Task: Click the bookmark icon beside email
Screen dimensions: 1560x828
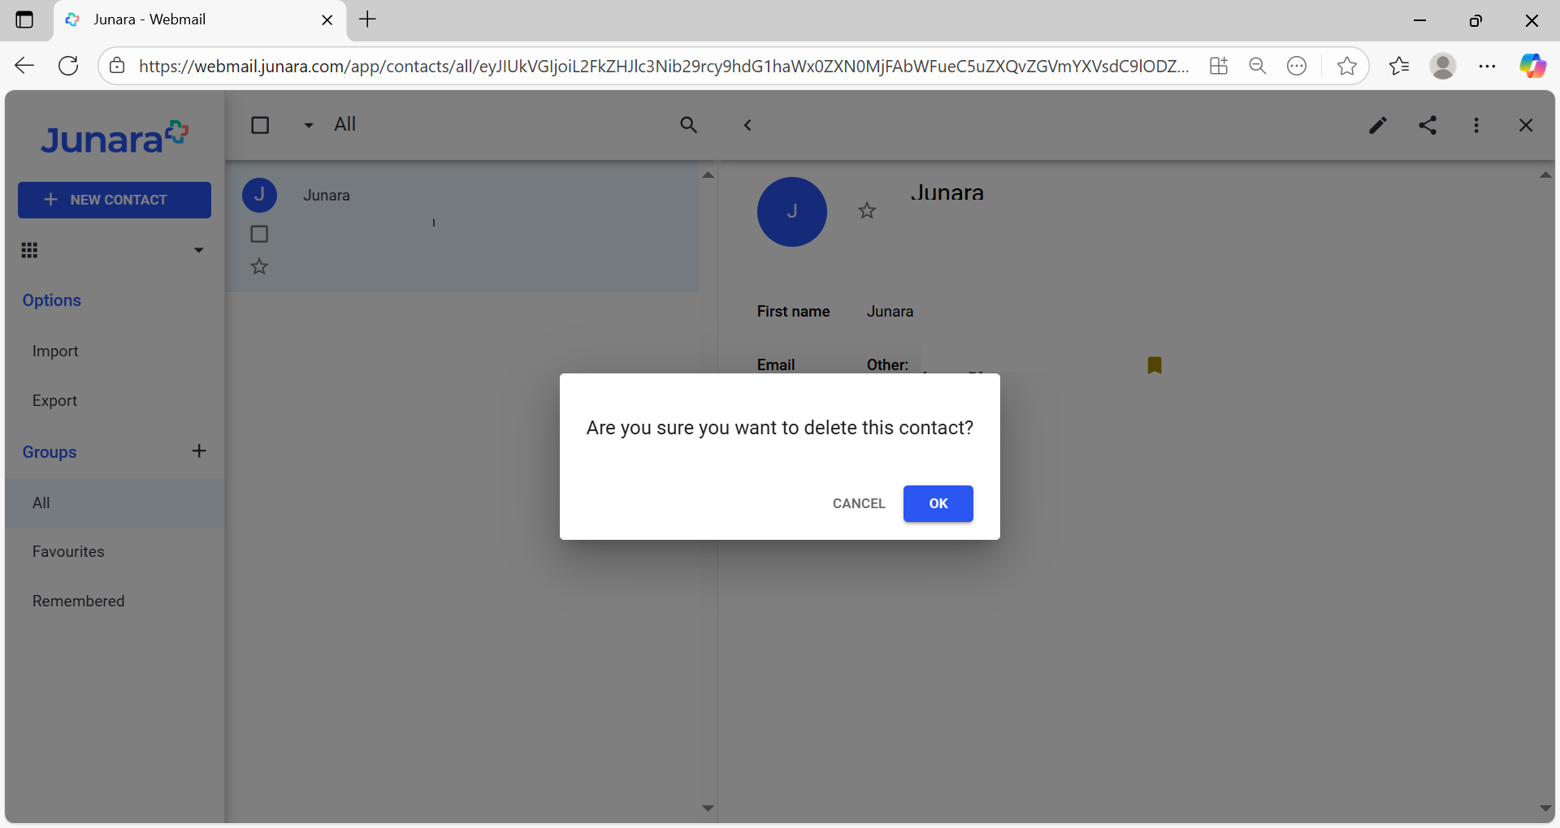Action: pyautogui.click(x=1155, y=365)
